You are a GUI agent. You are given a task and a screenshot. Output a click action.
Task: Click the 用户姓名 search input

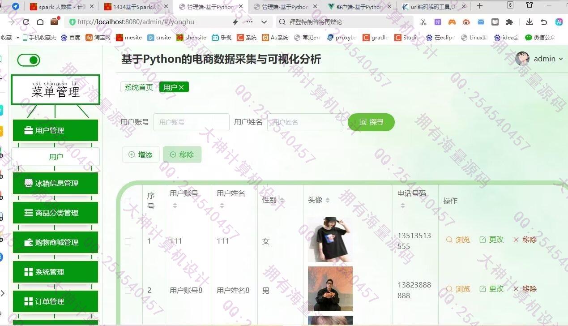point(305,122)
